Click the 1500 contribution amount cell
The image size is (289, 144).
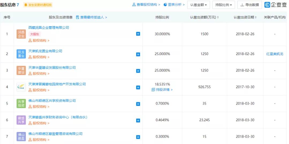[x=204, y=34]
